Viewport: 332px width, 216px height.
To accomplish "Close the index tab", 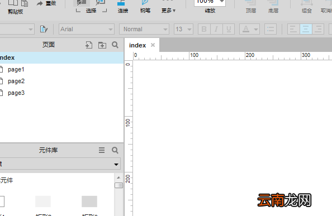I will click(x=153, y=45).
